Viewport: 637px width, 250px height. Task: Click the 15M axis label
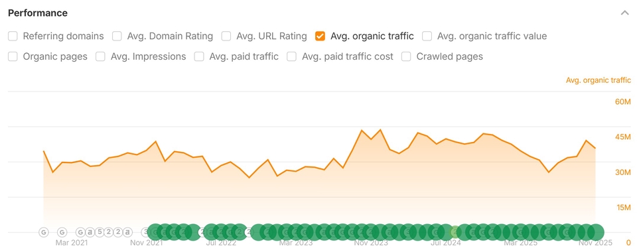click(x=623, y=208)
